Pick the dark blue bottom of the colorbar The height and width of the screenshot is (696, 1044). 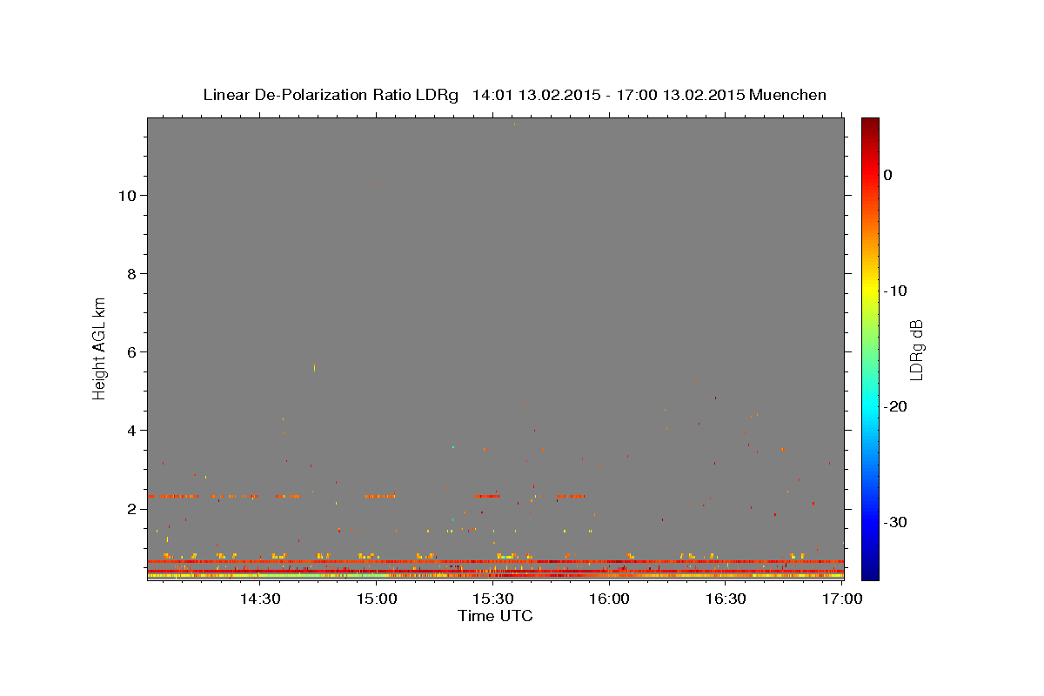pyautogui.click(x=870, y=572)
